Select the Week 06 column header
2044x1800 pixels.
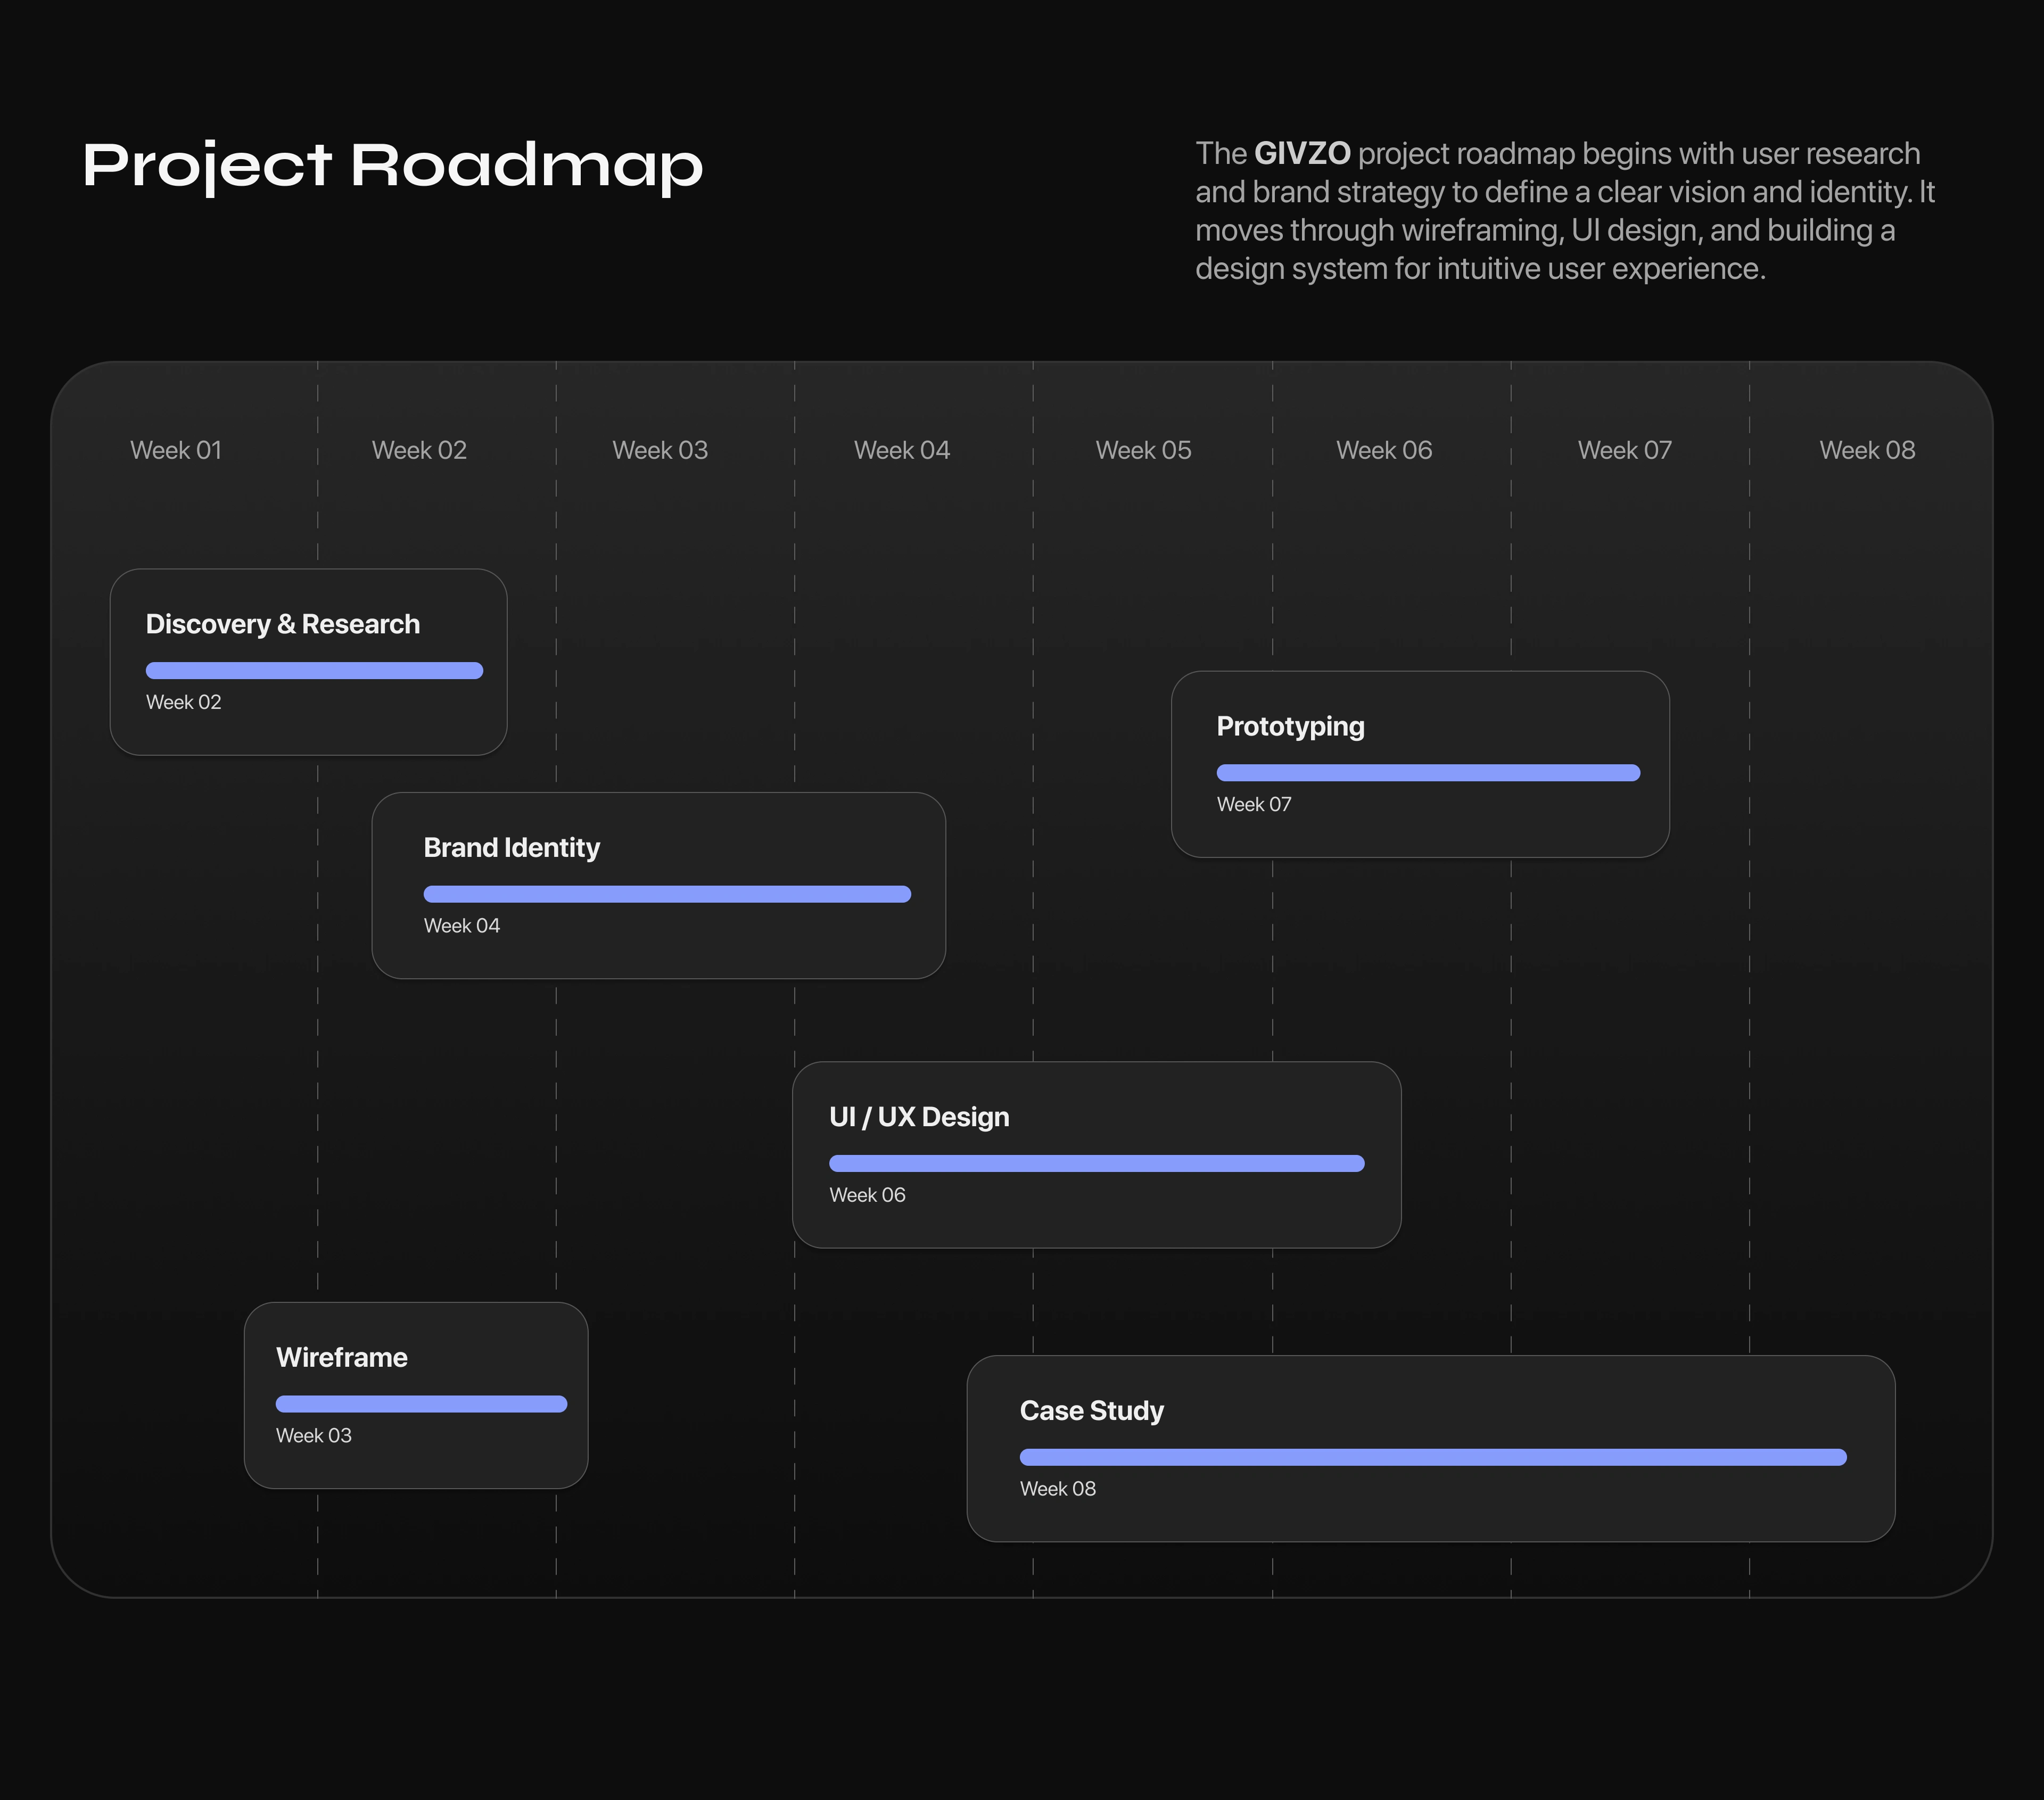point(1384,450)
